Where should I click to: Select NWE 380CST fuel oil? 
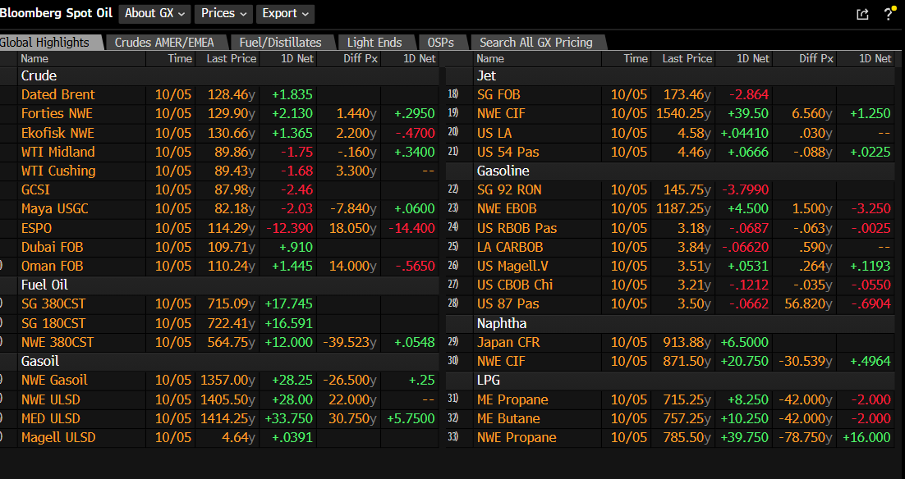point(219,342)
